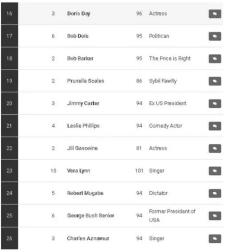Open the Vera Lynn name entry
230x251 pixels.
pos(78,171)
